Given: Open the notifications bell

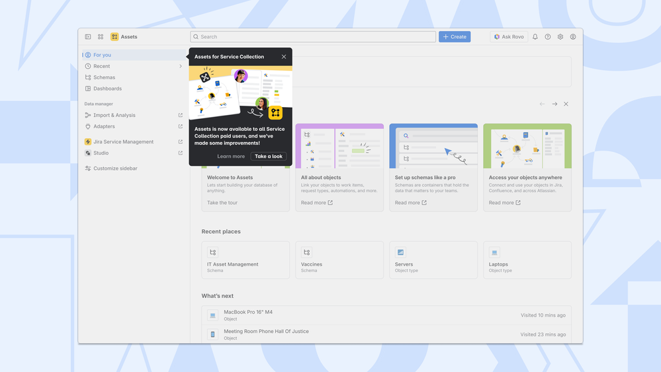Looking at the screenshot, I should [535, 37].
